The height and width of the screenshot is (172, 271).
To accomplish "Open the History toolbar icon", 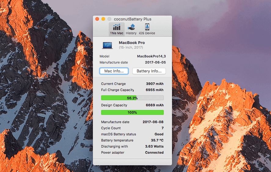I will (x=131, y=27).
